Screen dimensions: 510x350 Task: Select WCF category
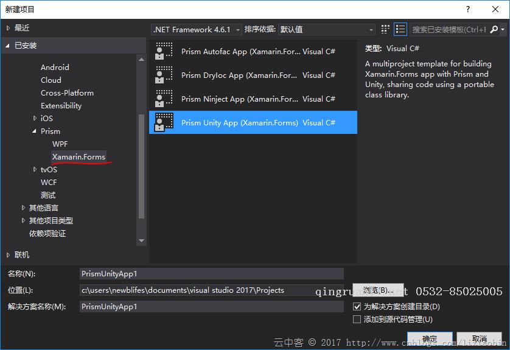point(49,182)
